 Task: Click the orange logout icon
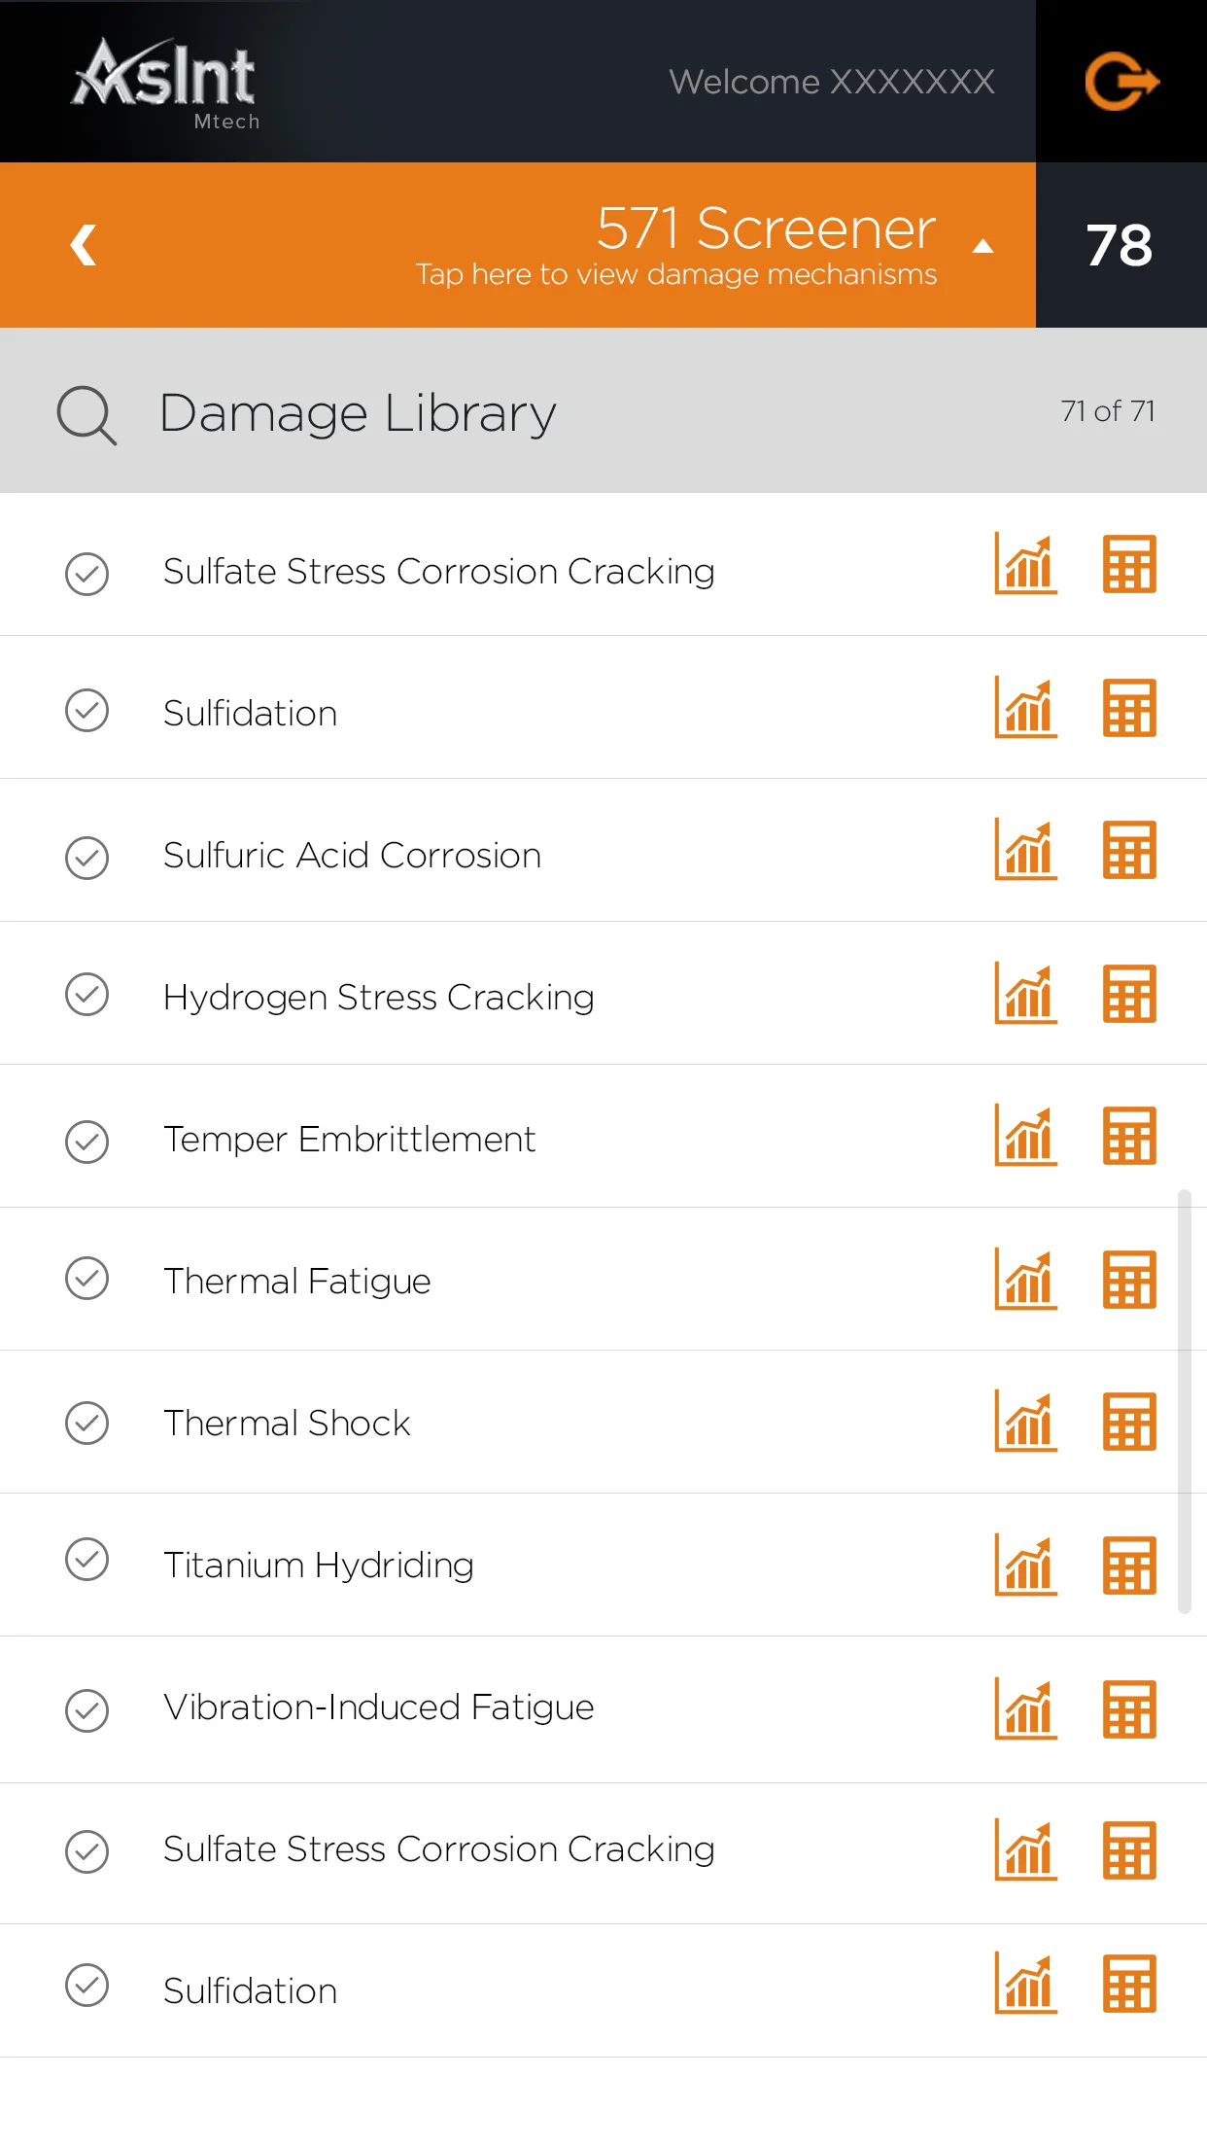tap(1121, 82)
